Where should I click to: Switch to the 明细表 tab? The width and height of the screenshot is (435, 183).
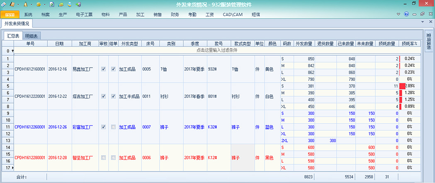point(31,36)
